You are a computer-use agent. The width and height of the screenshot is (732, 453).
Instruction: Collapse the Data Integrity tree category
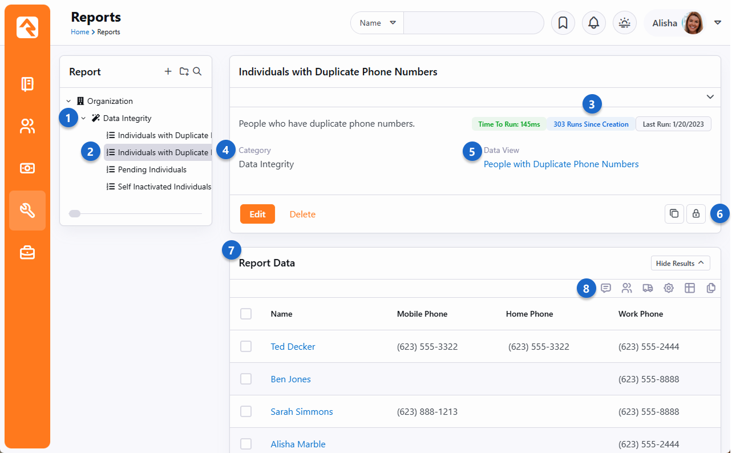coord(83,118)
